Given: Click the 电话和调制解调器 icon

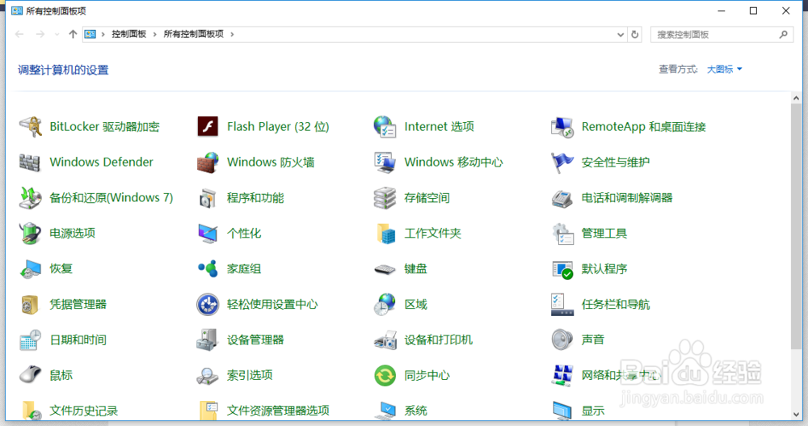Looking at the screenshot, I should (x=562, y=197).
